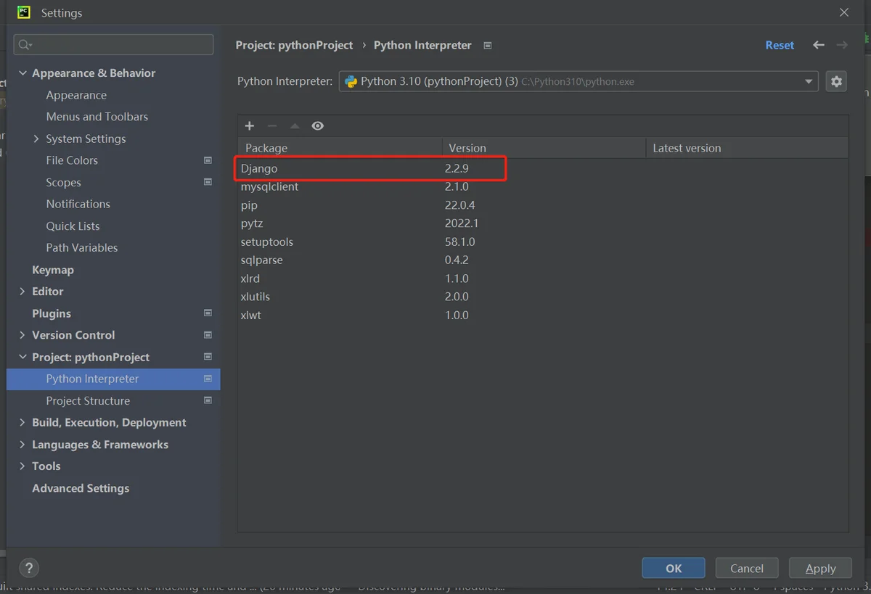The height and width of the screenshot is (594, 871).
Task: Open Menus and Toolbars settings
Action: coord(97,117)
